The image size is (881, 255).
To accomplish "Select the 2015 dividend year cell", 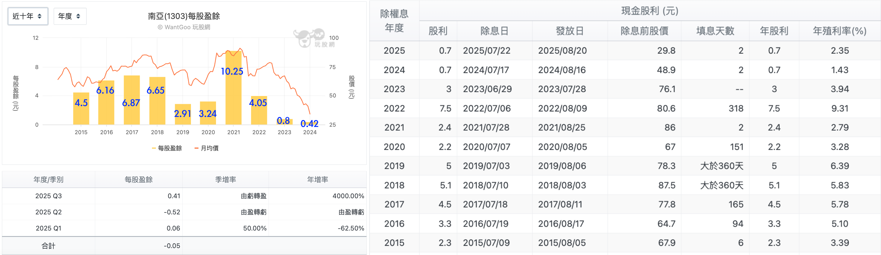I will (x=394, y=243).
